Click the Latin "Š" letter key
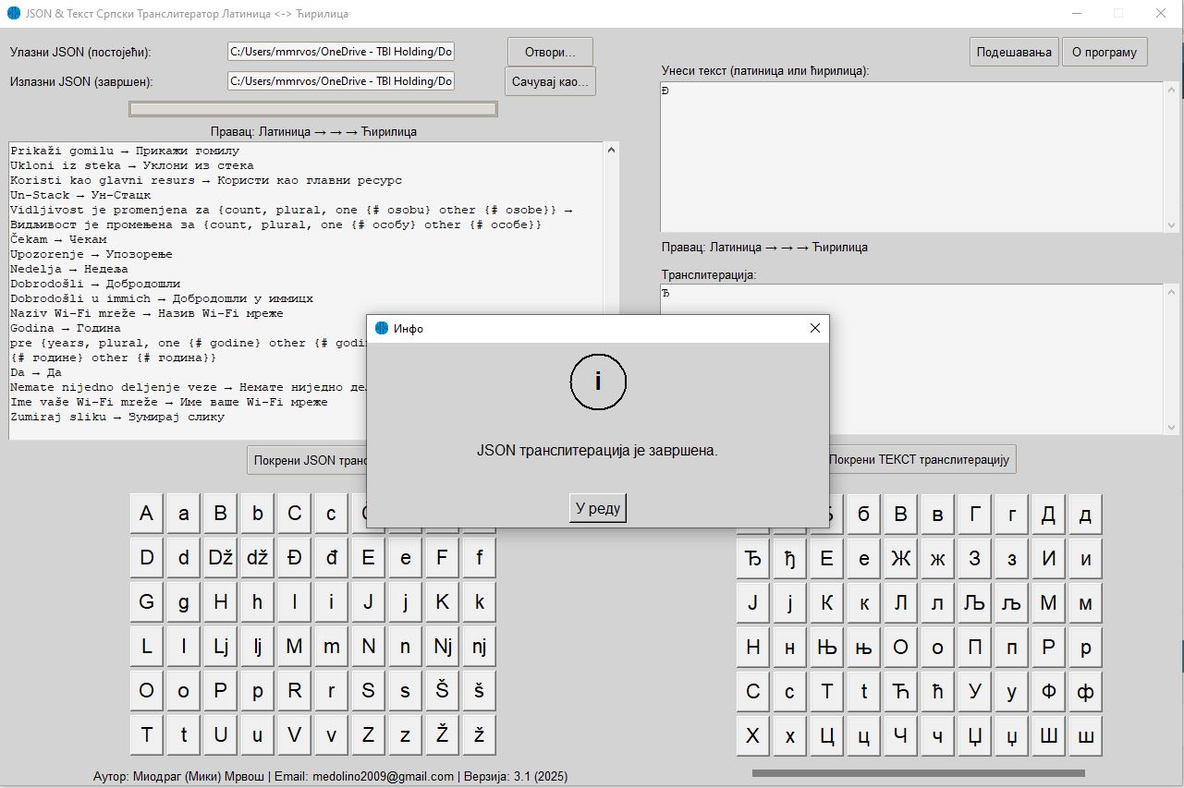The height and width of the screenshot is (788, 1184). [x=441, y=690]
